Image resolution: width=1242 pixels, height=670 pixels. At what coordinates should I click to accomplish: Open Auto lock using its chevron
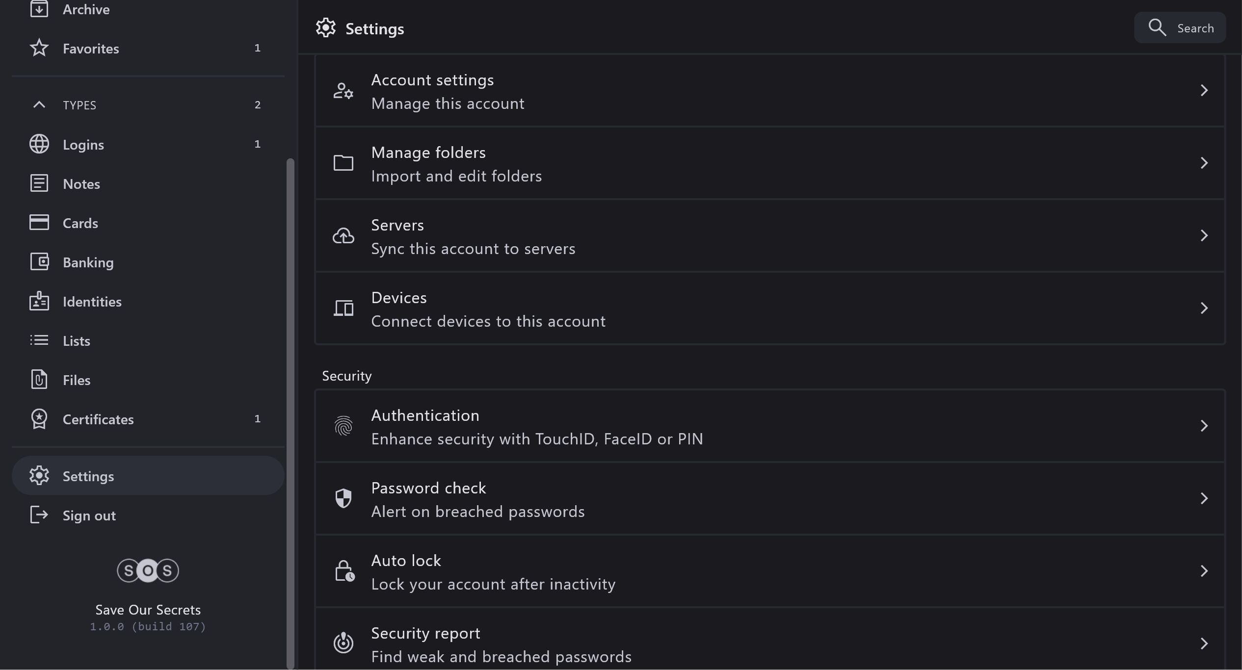1204,571
